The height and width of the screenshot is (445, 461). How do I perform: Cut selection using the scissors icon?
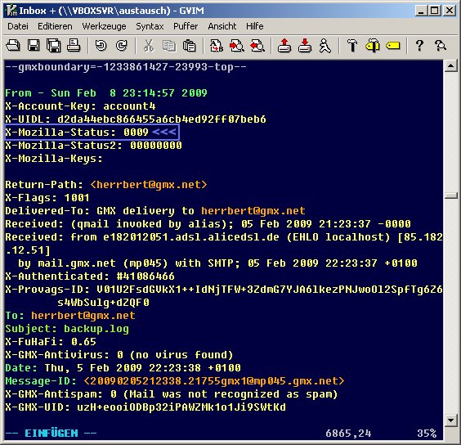149,46
